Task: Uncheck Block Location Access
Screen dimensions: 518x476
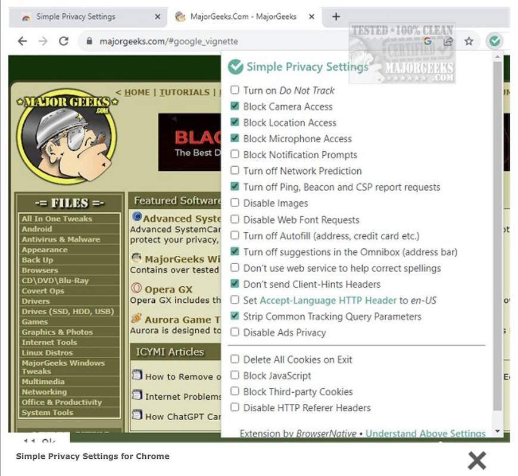Action: (x=235, y=122)
